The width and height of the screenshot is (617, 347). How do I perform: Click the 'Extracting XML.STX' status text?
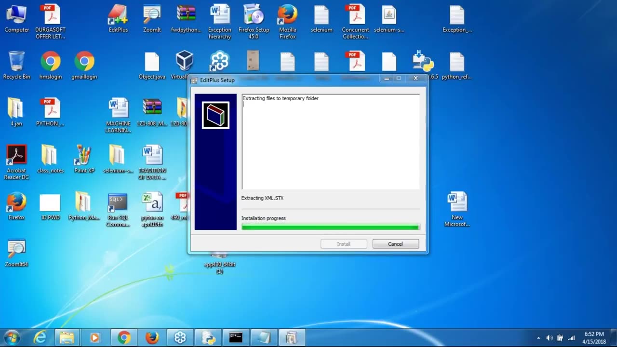pyautogui.click(x=262, y=198)
